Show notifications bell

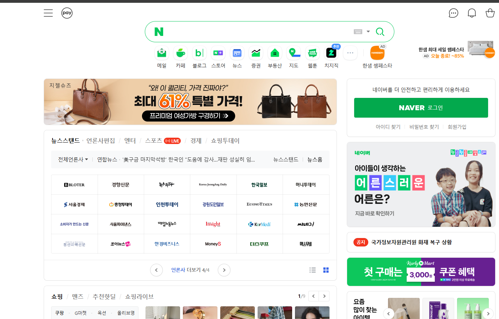point(472,13)
